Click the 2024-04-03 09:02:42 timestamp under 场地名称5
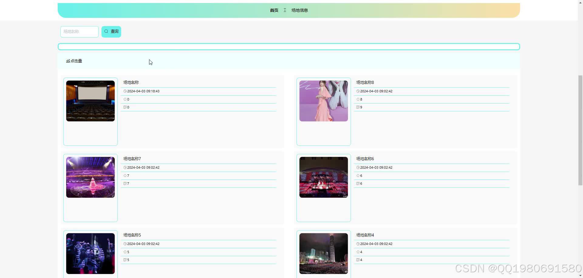This screenshot has height=278, width=583. pos(143,244)
